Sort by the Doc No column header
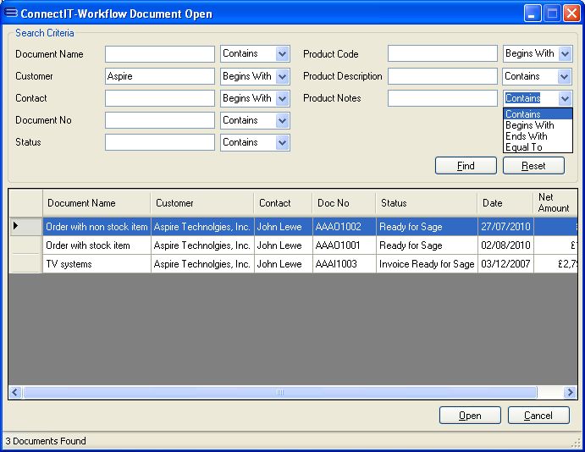Screen dimensions: 585x452 (344, 203)
